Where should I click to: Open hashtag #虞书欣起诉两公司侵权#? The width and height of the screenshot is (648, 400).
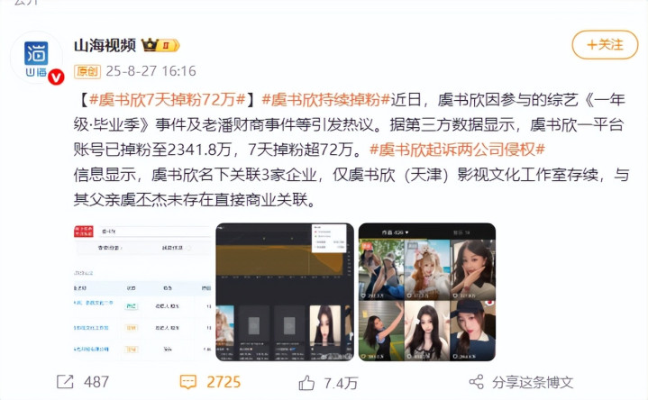(x=457, y=150)
